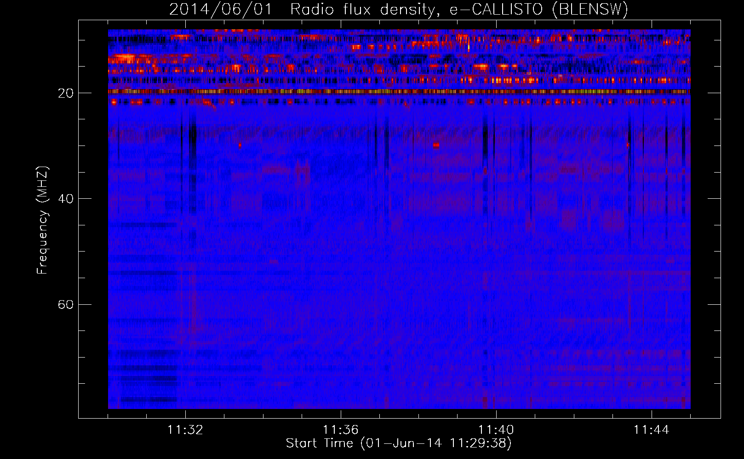
Task: Click the 'Start Time (01-Jun-14 11:29:38)' axis label
Action: point(399,443)
